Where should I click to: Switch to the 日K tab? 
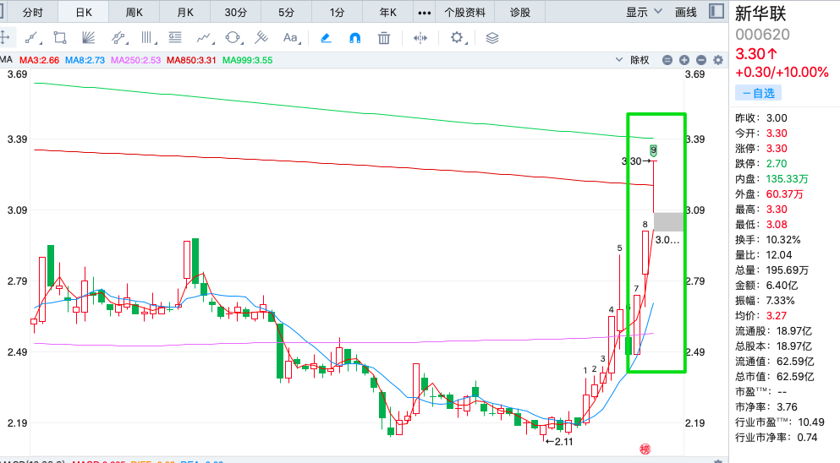pyautogui.click(x=84, y=13)
